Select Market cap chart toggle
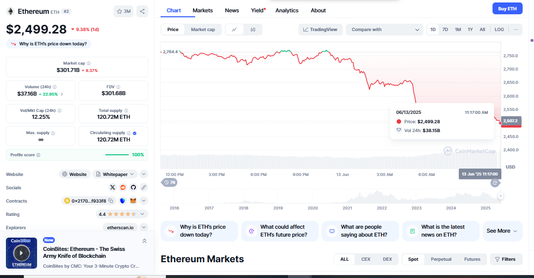 pyautogui.click(x=203, y=30)
